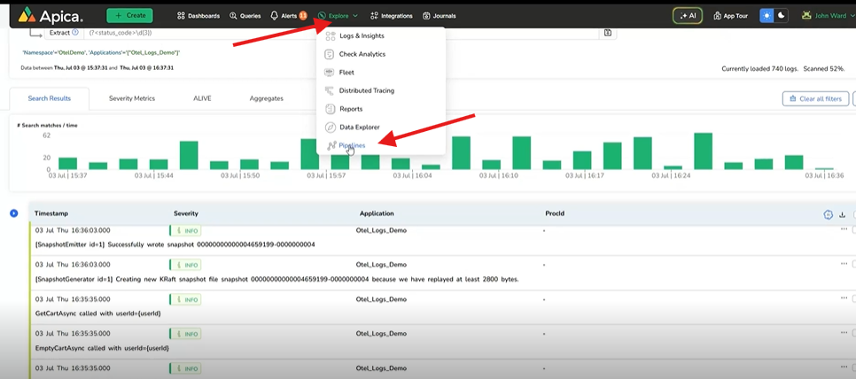Switch to dark mode moon toggle
The width and height of the screenshot is (856, 379).
point(781,16)
